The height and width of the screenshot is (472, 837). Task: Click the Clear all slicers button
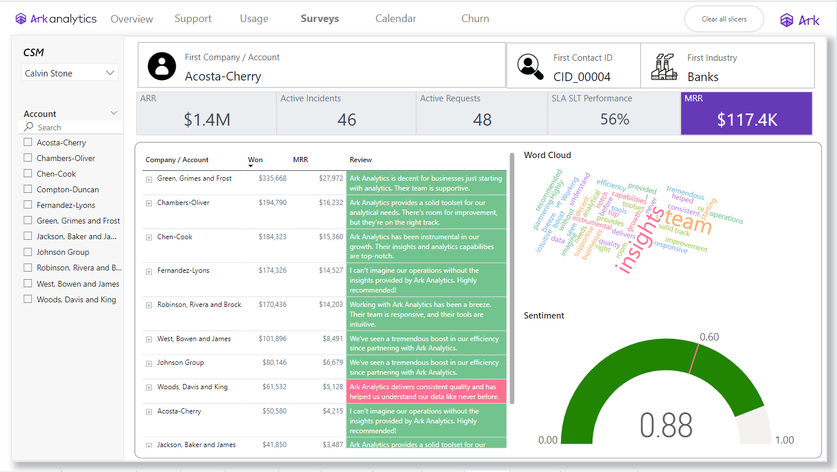(723, 19)
